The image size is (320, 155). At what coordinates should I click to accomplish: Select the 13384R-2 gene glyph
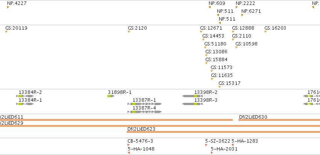coord(25,96)
